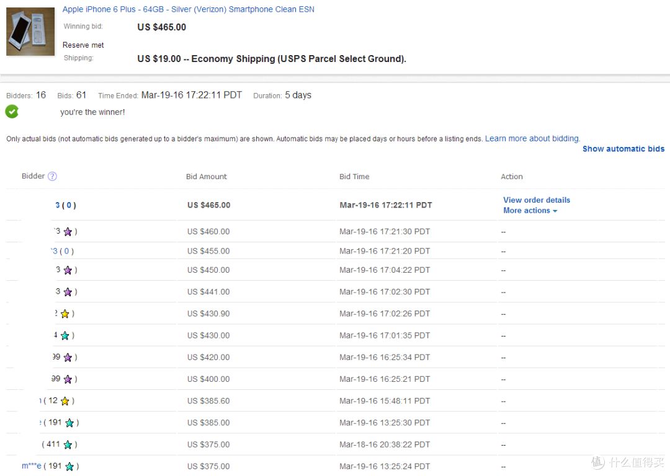Click the Bid Amount column header
The height and width of the screenshot is (476, 670).
point(207,176)
